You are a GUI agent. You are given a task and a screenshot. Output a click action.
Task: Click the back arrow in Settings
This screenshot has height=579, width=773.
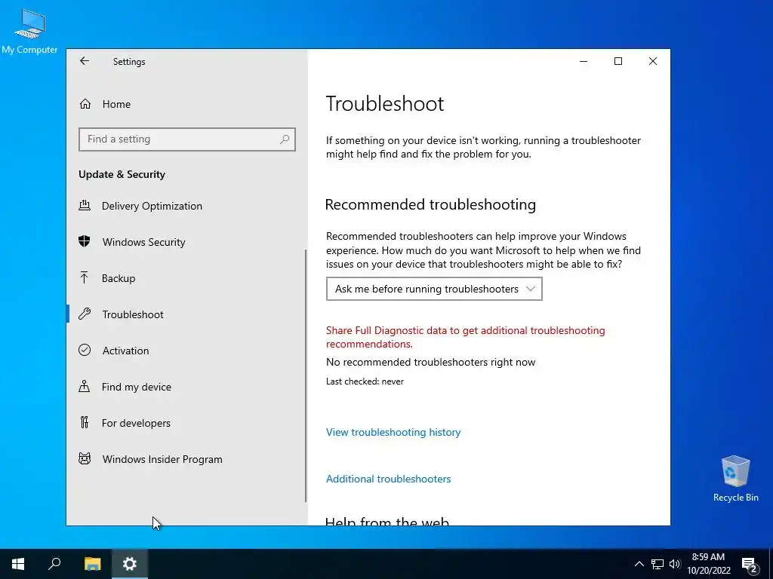pos(85,61)
